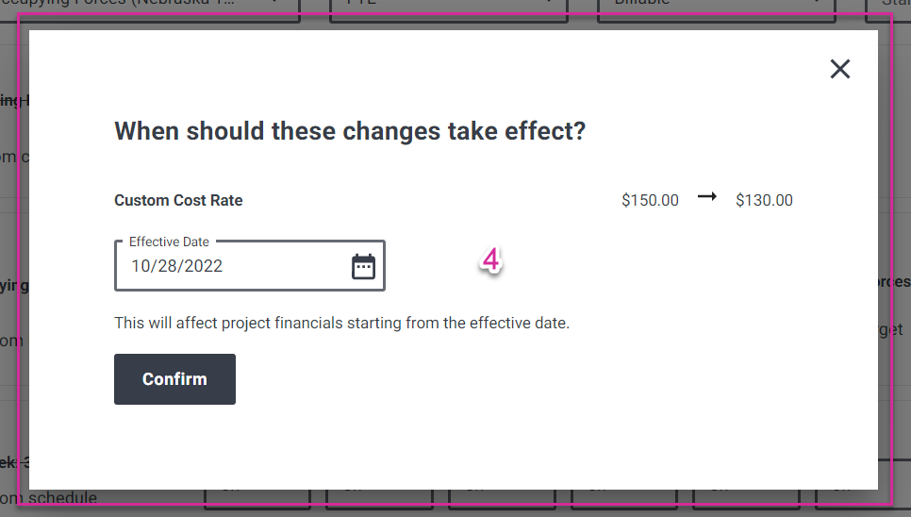The width and height of the screenshot is (911, 517).
Task: Click the pink number 4 annotation
Action: click(491, 259)
